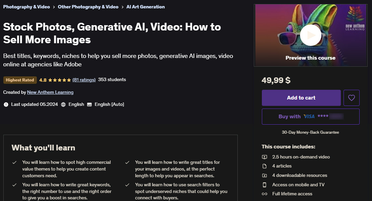Click the Buy with Visa button

(310, 116)
